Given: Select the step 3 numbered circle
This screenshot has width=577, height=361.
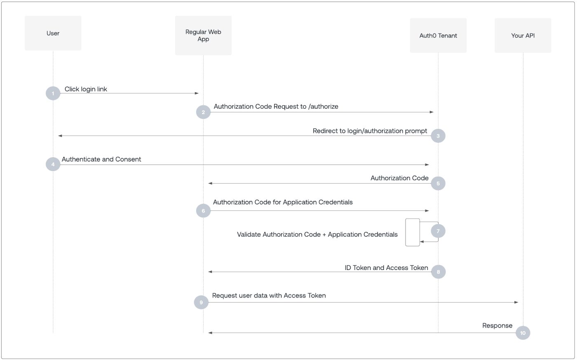Looking at the screenshot, I should point(438,136).
